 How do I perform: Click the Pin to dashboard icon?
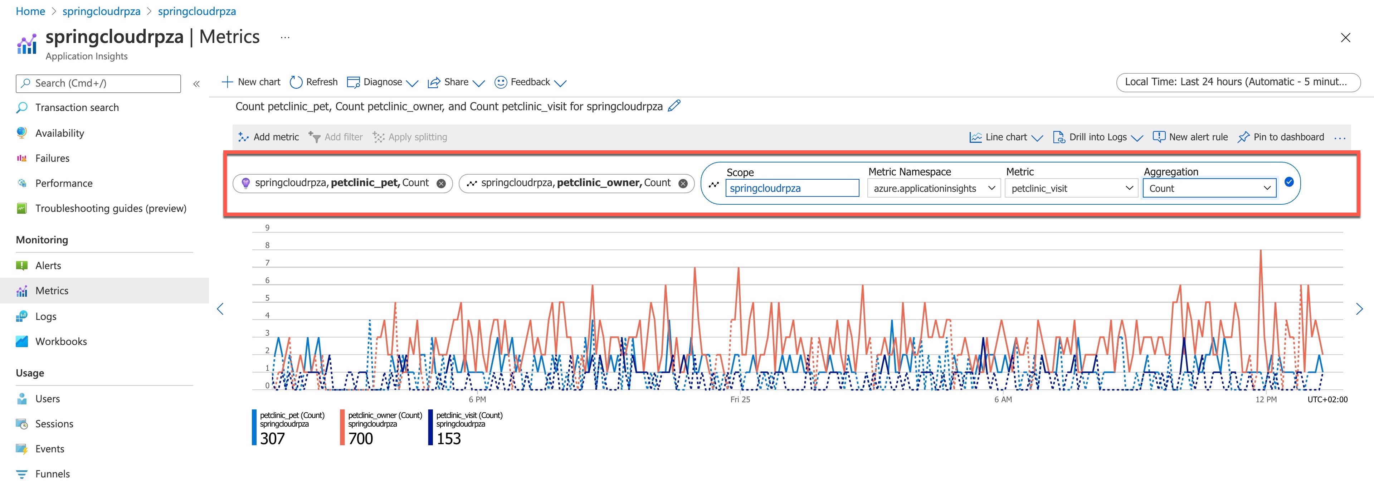coord(1243,137)
